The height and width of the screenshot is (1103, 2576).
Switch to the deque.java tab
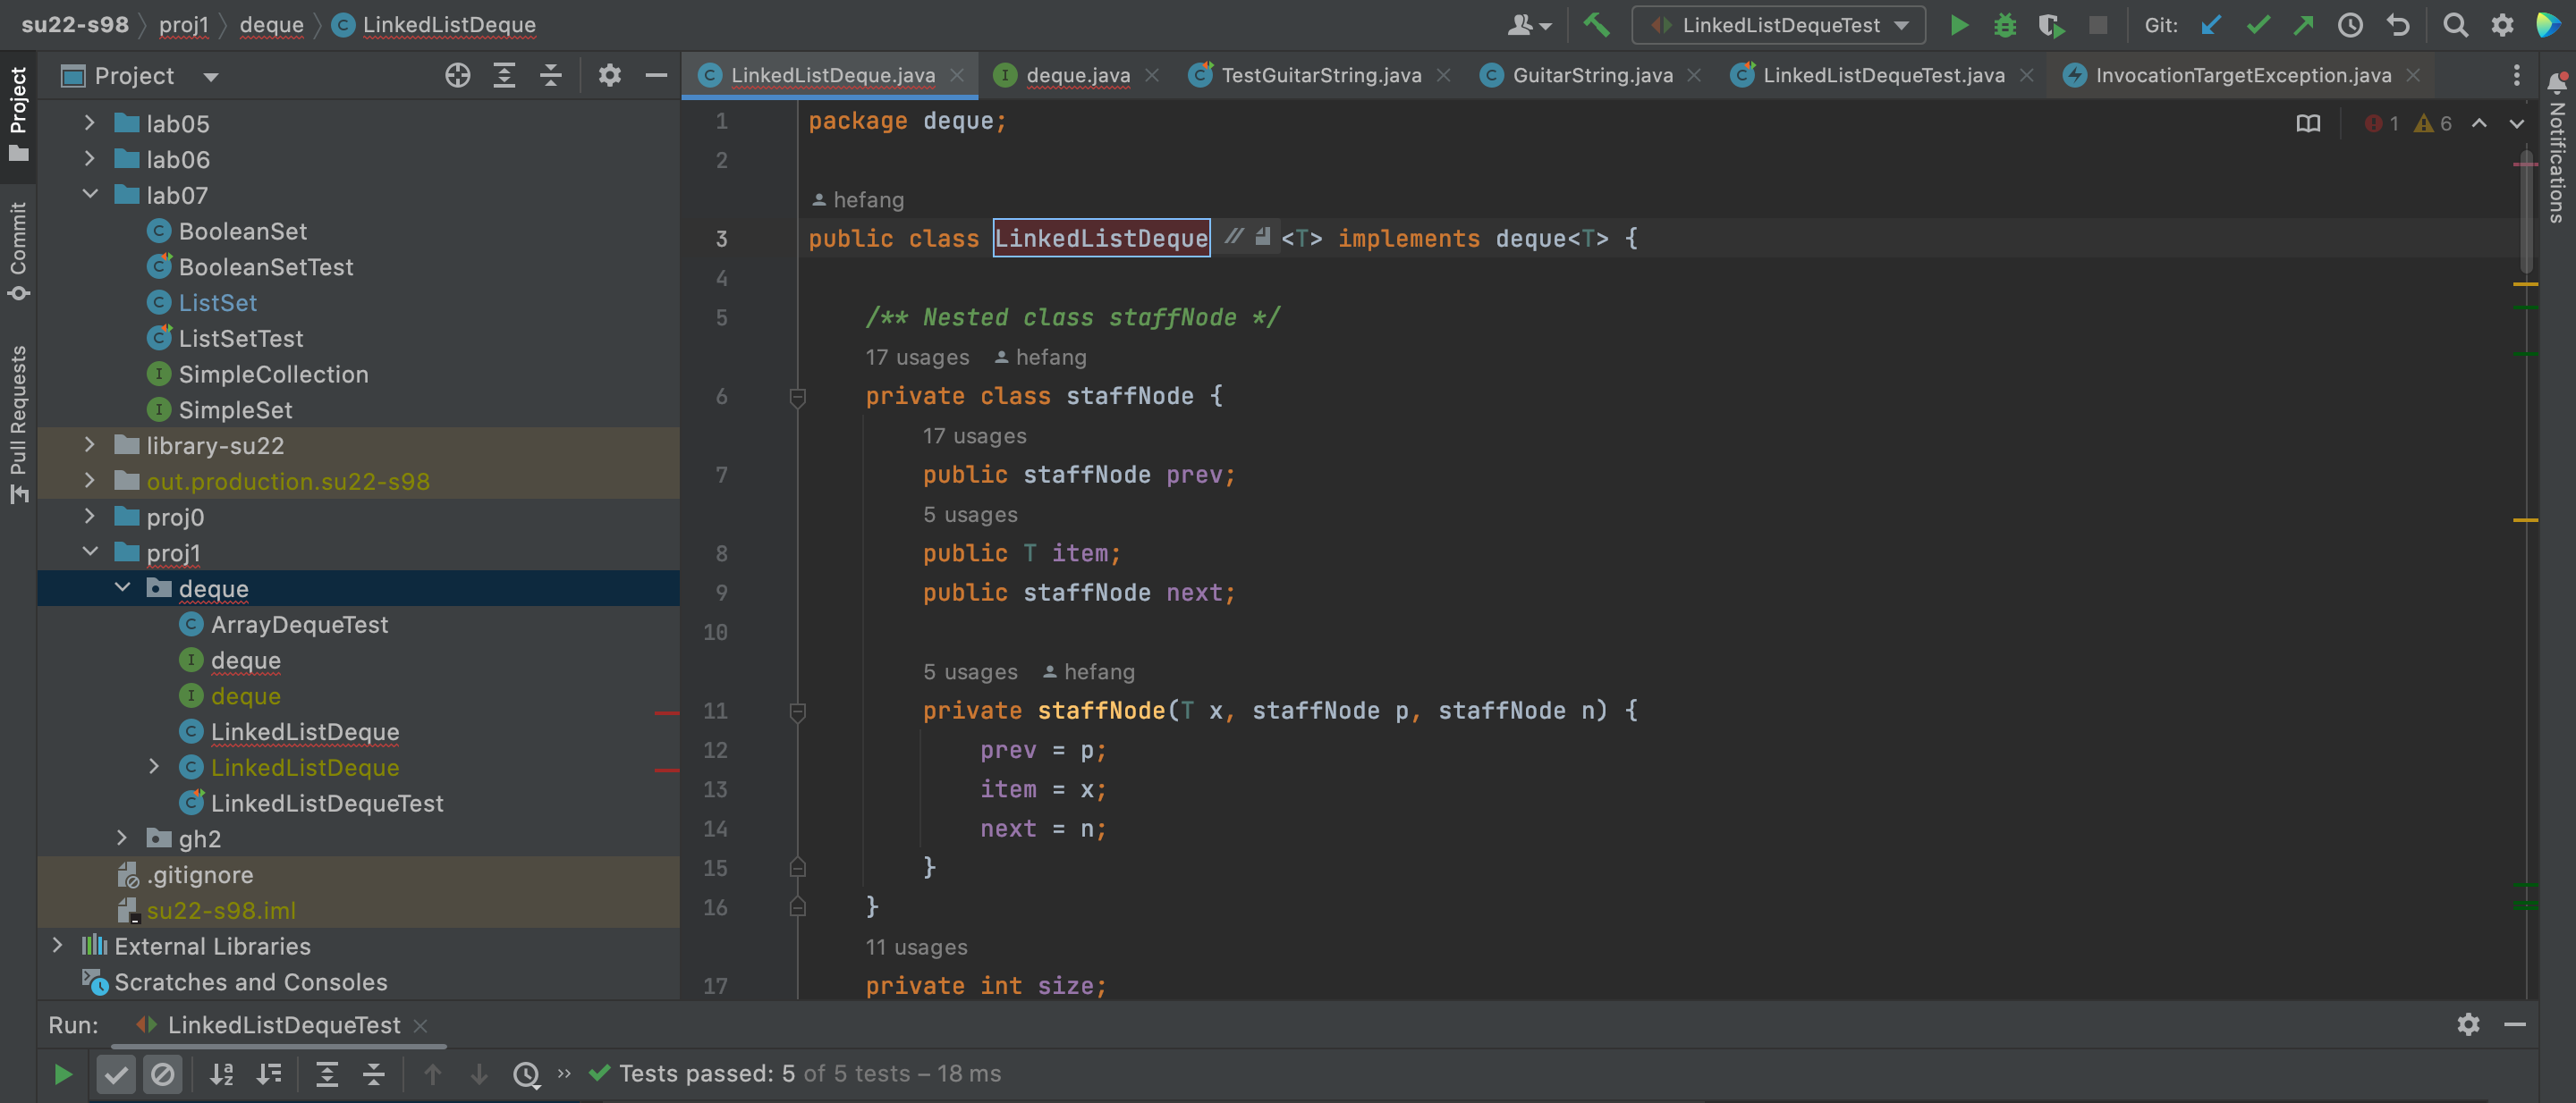pyautogui.click(x=1076, y=76)
